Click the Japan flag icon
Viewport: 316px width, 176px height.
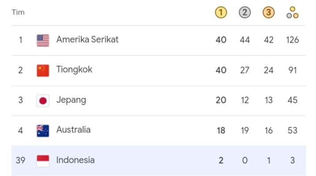tap(43, 100)
